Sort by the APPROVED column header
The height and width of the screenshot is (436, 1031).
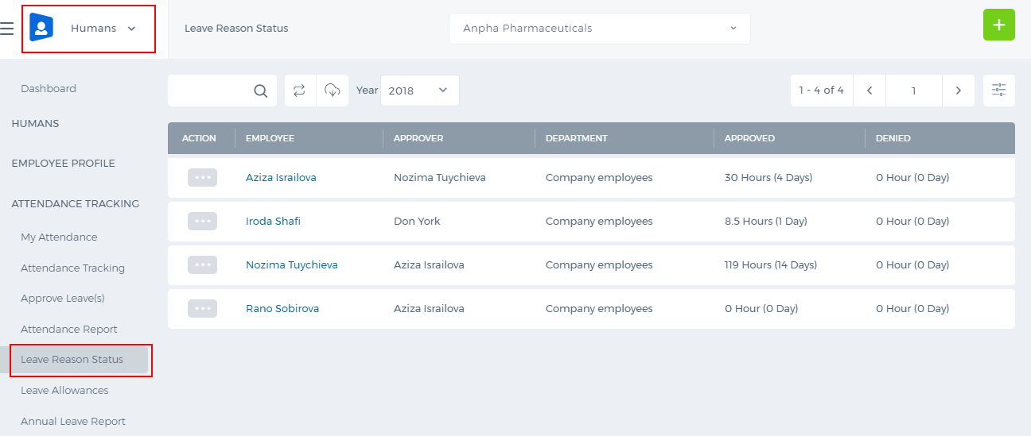coord(749,138)
